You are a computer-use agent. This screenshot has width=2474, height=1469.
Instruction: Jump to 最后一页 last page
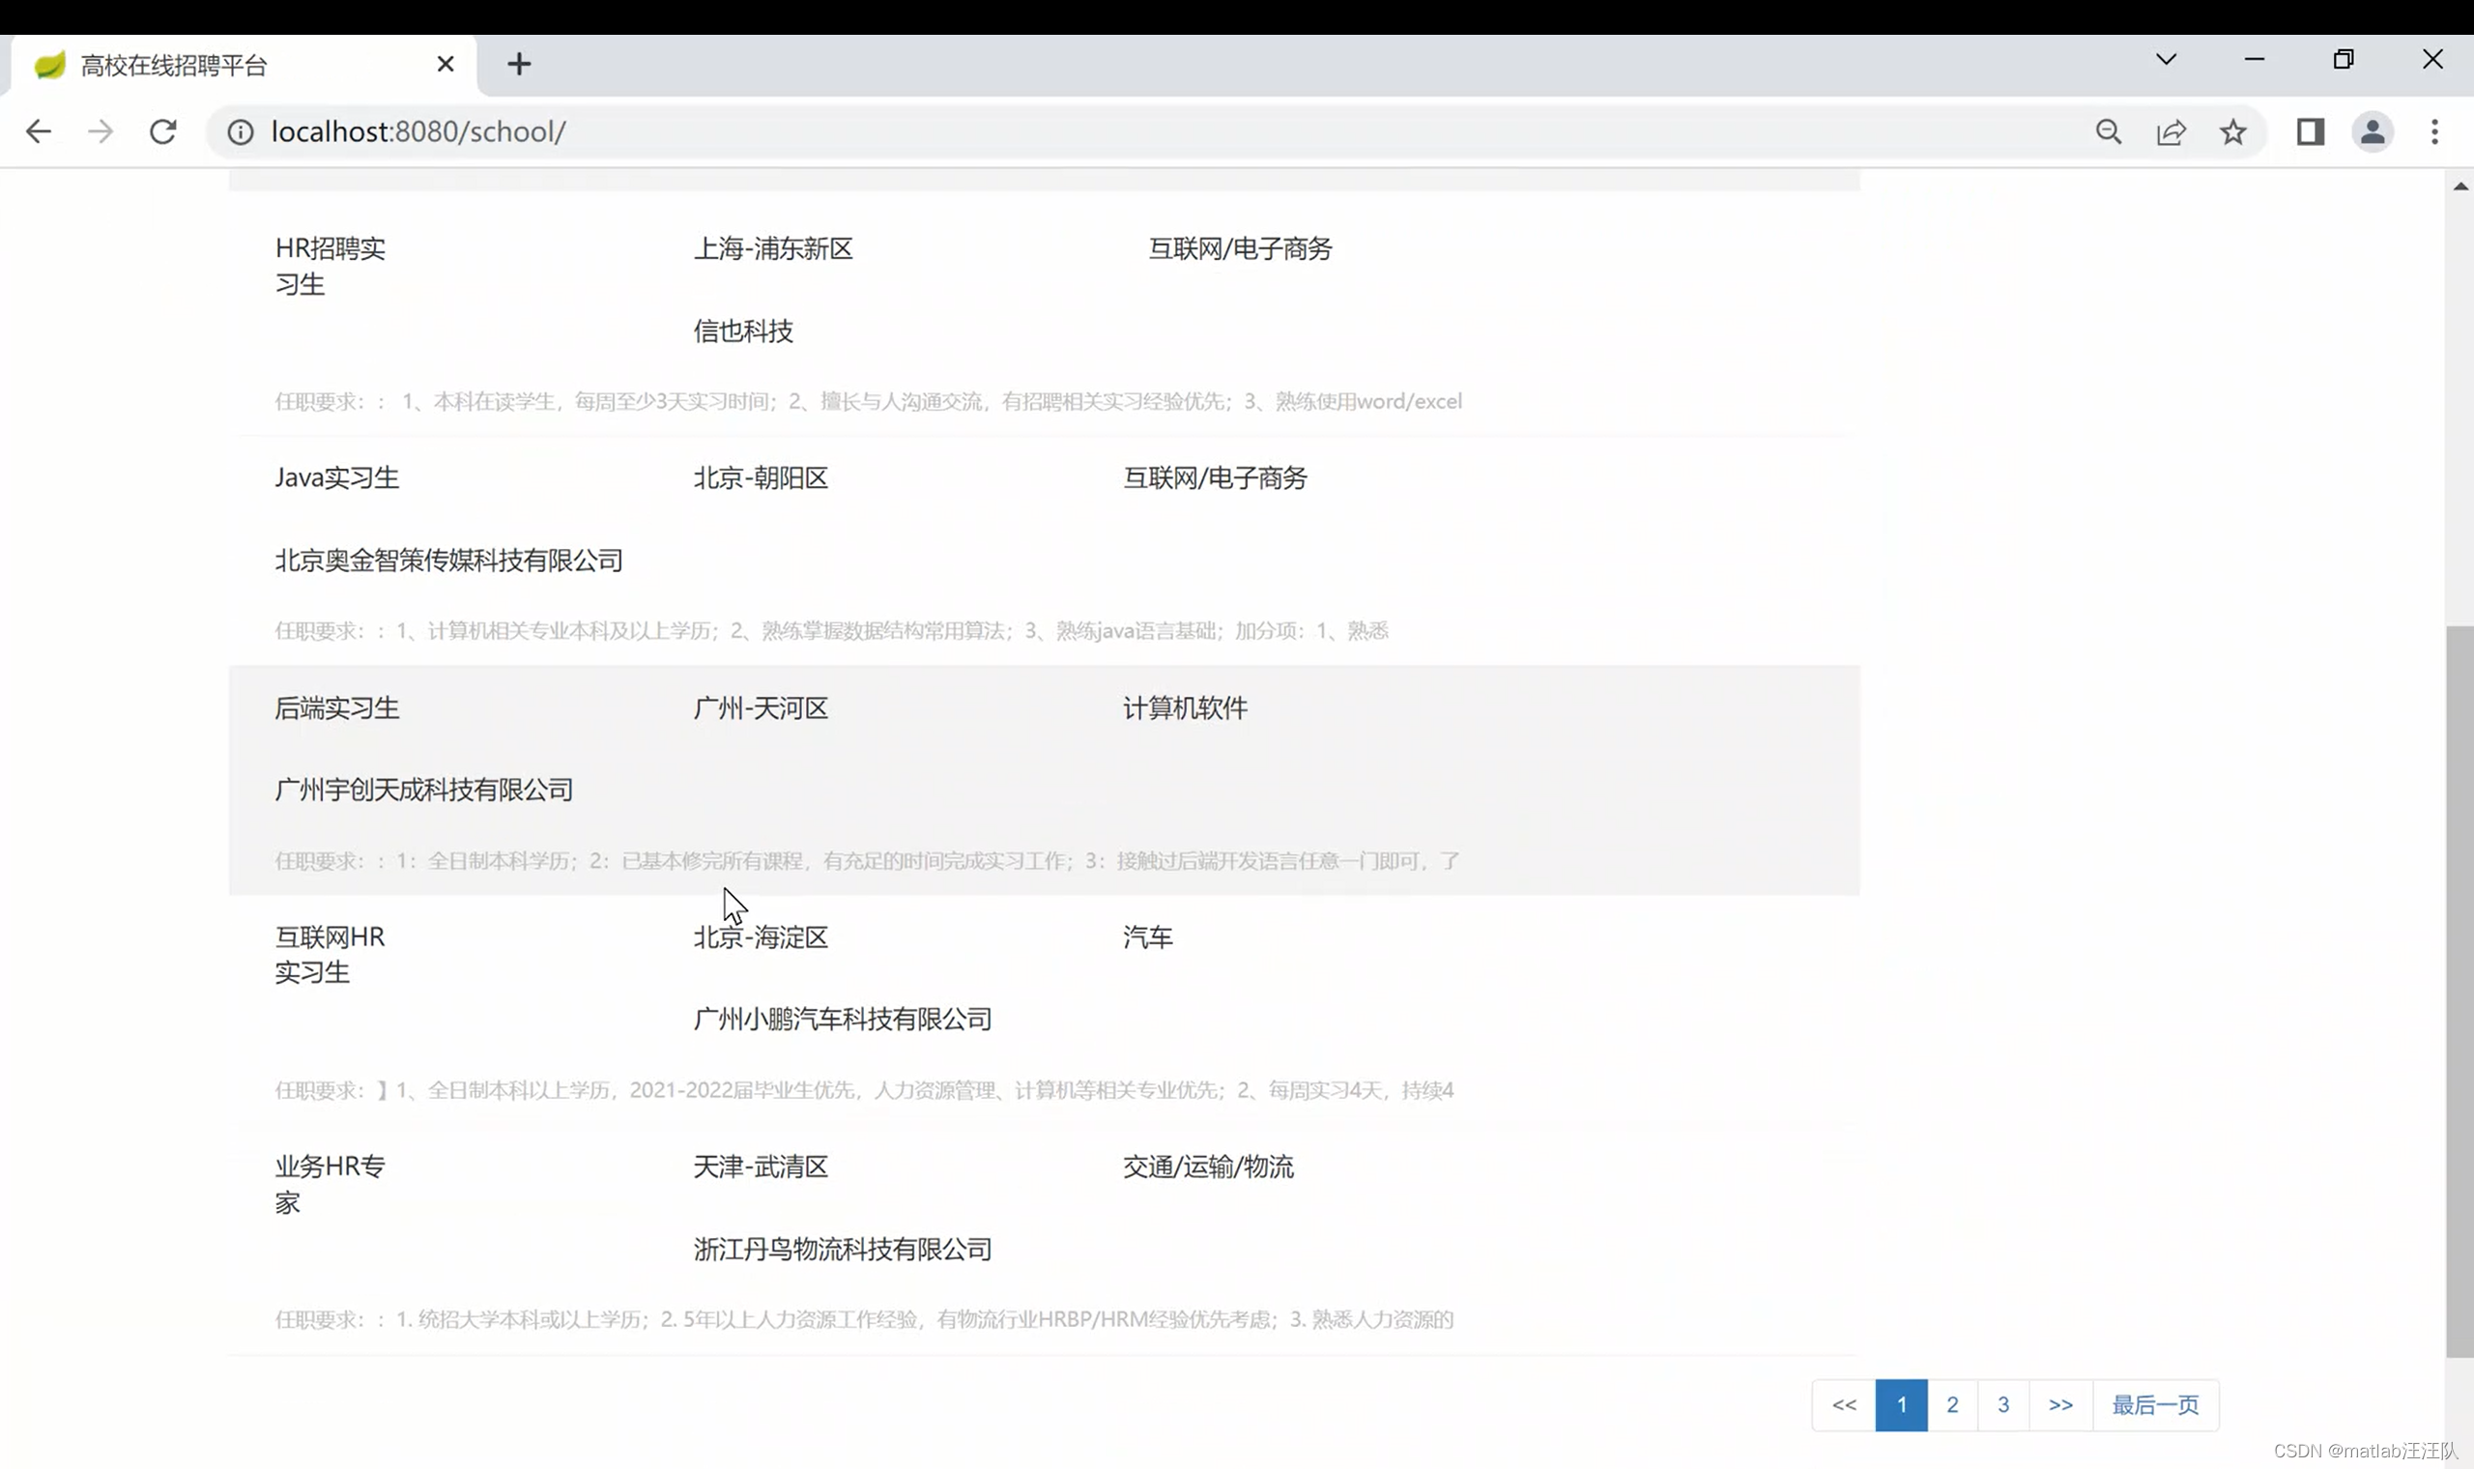tap(2155, 1404)
